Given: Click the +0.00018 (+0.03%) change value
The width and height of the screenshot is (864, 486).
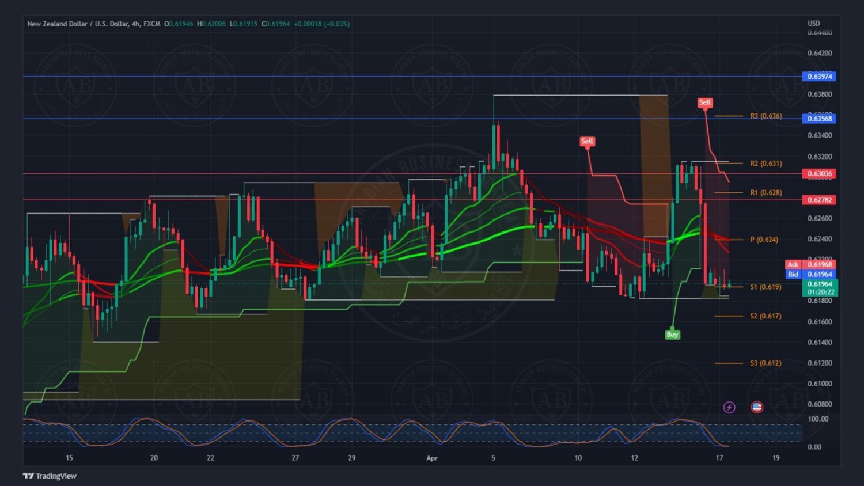Looking at the screenshot, I should click(321, 24).
